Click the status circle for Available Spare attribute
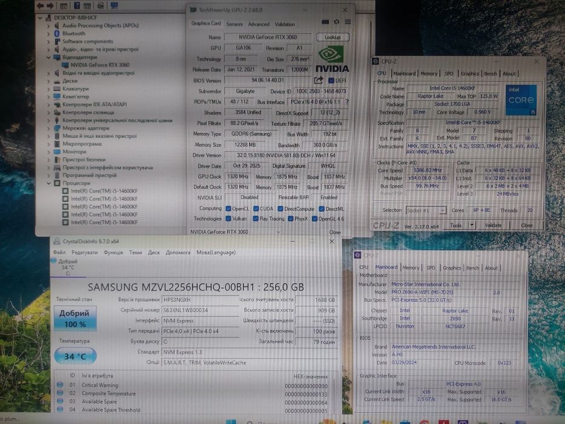The image size is (565, 424). pos(60,401)
